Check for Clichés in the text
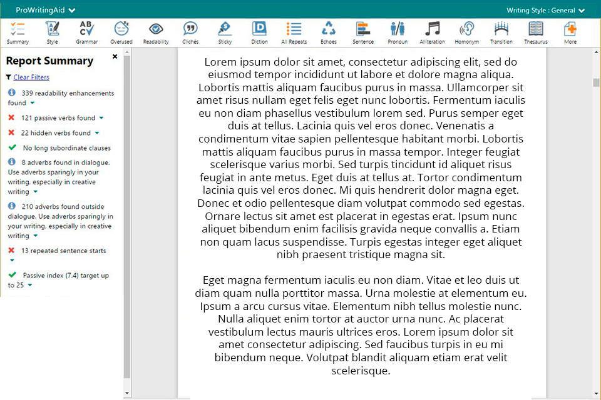The image size is (601, 400). click(x=190, y=32)
